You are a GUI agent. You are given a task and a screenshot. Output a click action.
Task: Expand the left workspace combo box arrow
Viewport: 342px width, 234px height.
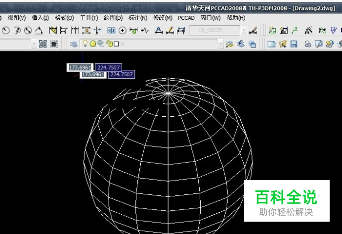tap(34, 44)
